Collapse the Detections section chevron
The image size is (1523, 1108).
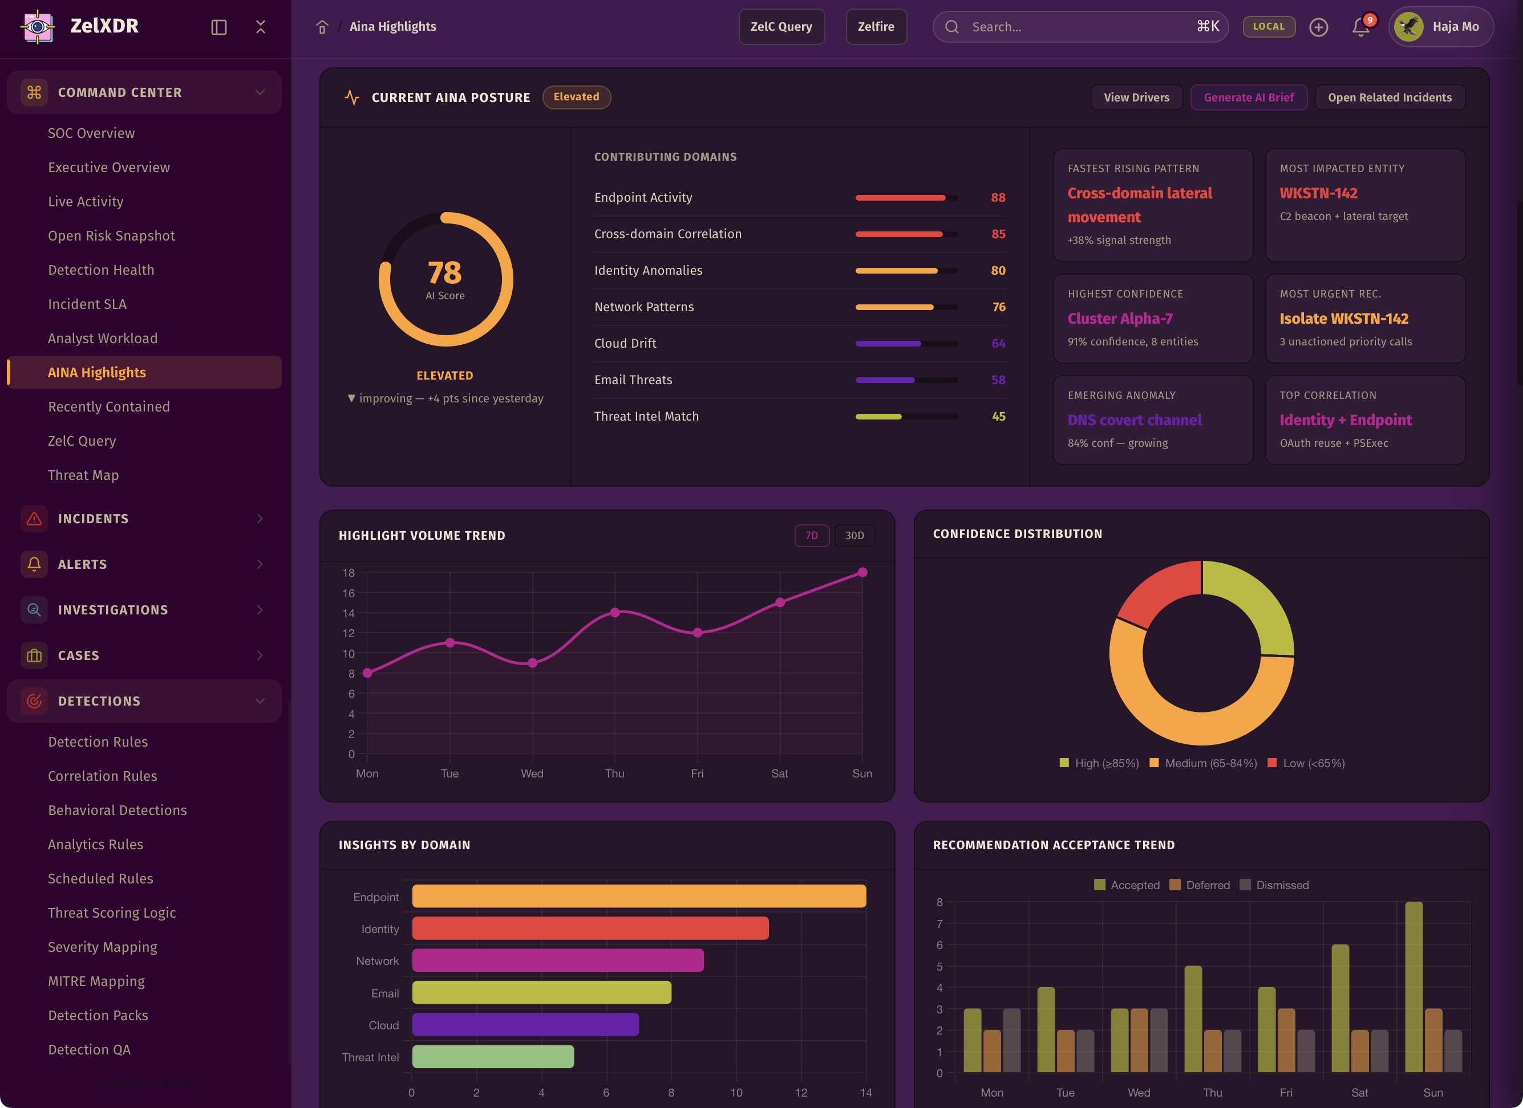coord(260,701)
